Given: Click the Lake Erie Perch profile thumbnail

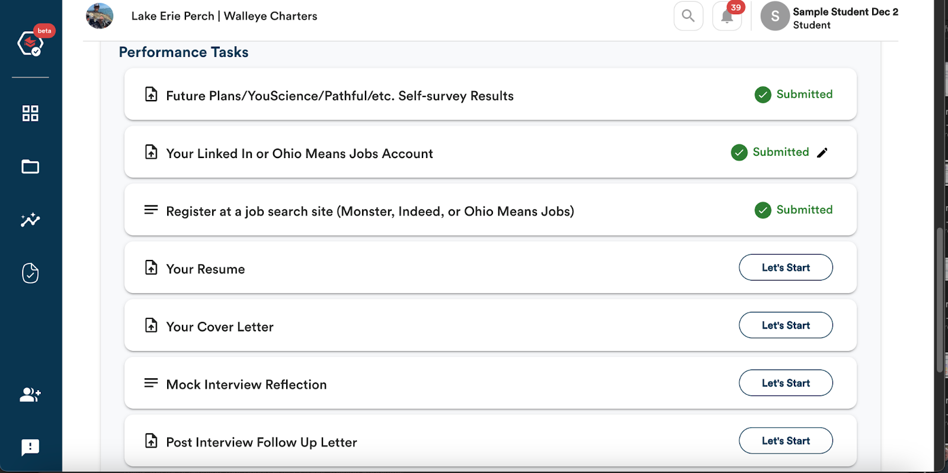Looking at the screenshot, I should pos(100,16).
